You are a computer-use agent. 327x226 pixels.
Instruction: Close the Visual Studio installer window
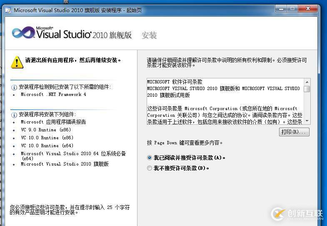tap(308, 9)
